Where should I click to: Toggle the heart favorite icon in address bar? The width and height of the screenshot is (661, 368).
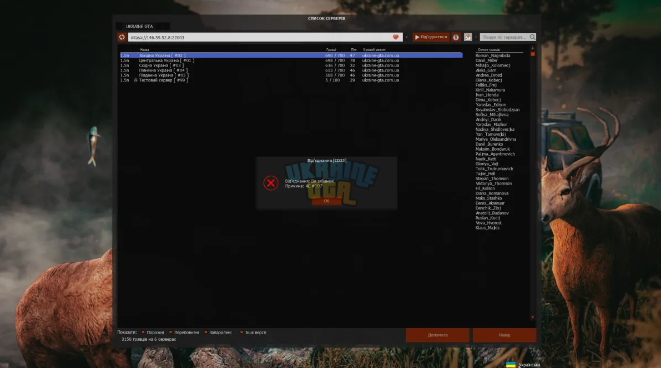click(x=395, y=37)
